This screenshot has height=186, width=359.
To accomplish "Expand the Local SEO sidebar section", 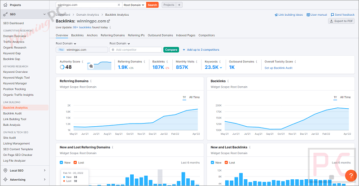I will tap(44, 170).
